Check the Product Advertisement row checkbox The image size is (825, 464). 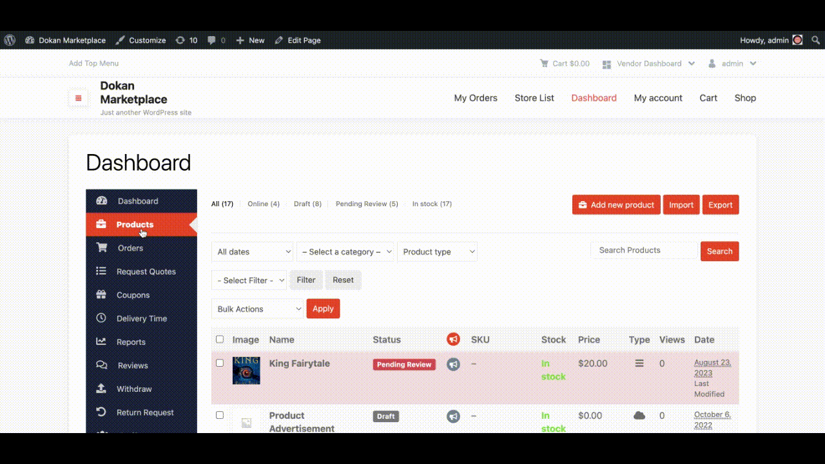[x=220, y=415]
